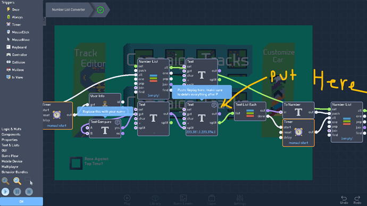Image resolution: width=367 pixels, height=206 pixels.
Task: Pause the game preview
Action: pyautogui.click(x=17, y=192)
